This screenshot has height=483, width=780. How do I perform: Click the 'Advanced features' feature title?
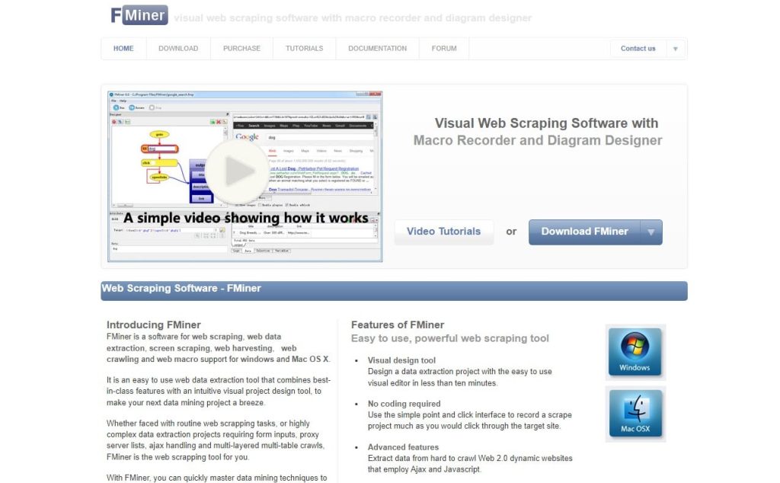(403, 446)
